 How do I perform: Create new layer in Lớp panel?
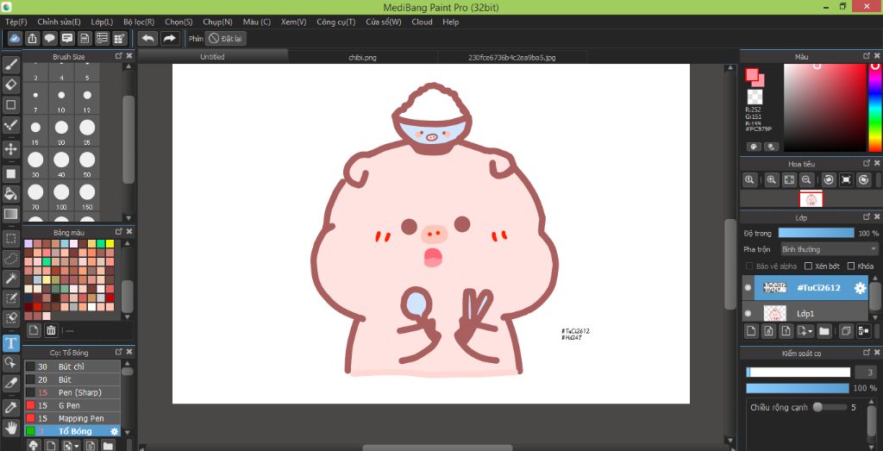click(x=751, y=331)
